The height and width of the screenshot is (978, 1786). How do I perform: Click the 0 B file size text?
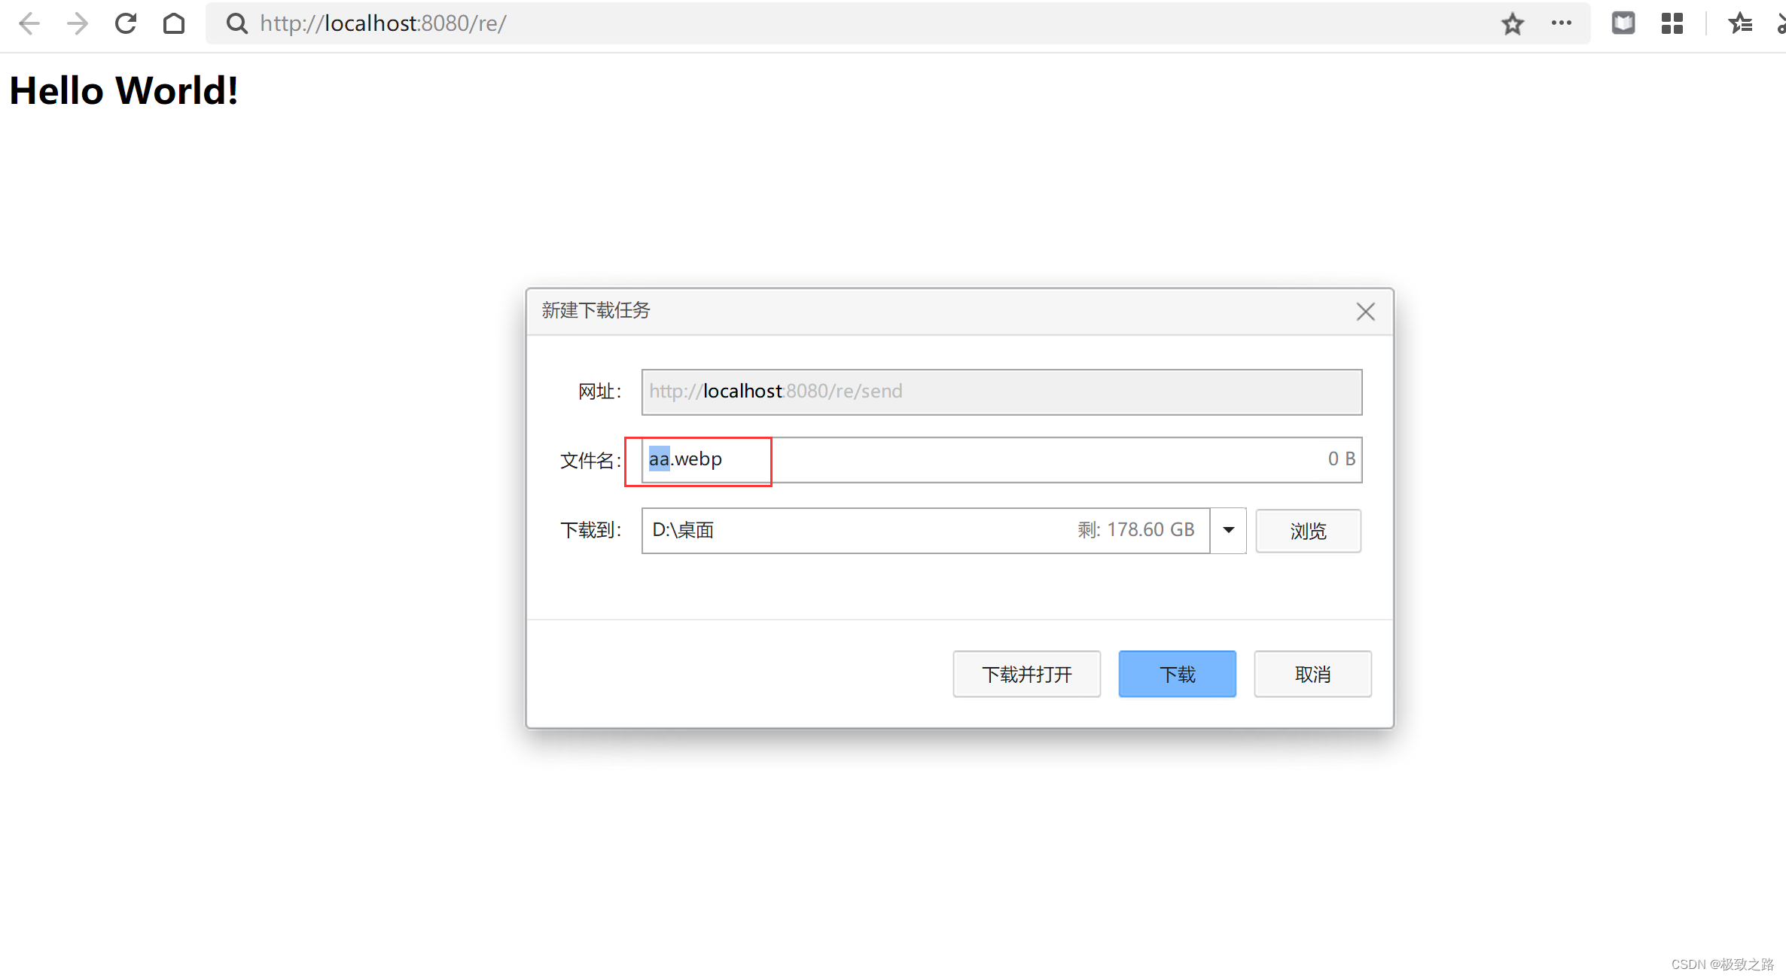[x=1342, y=459]
